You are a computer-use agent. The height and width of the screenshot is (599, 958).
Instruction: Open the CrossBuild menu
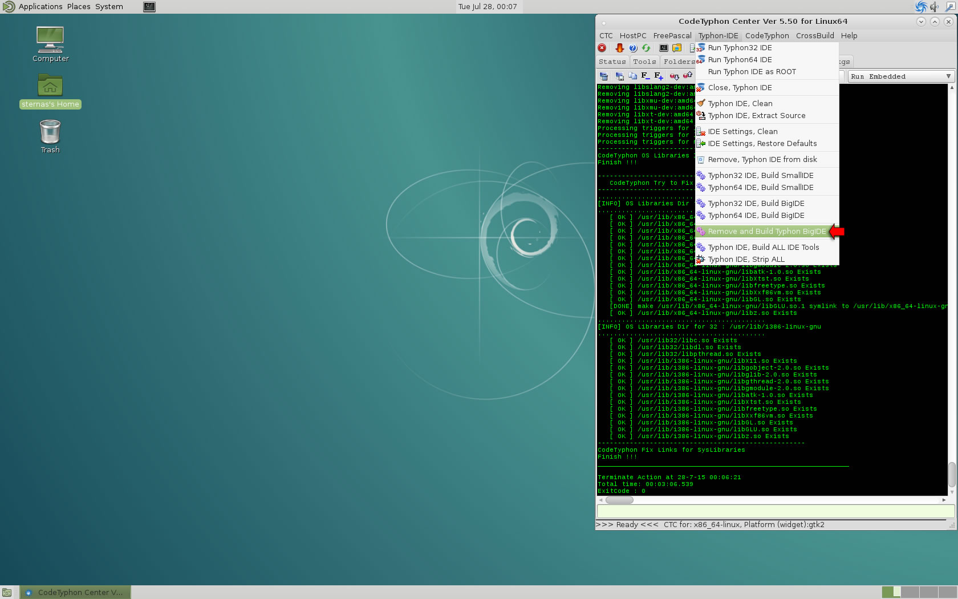point(815,35)
